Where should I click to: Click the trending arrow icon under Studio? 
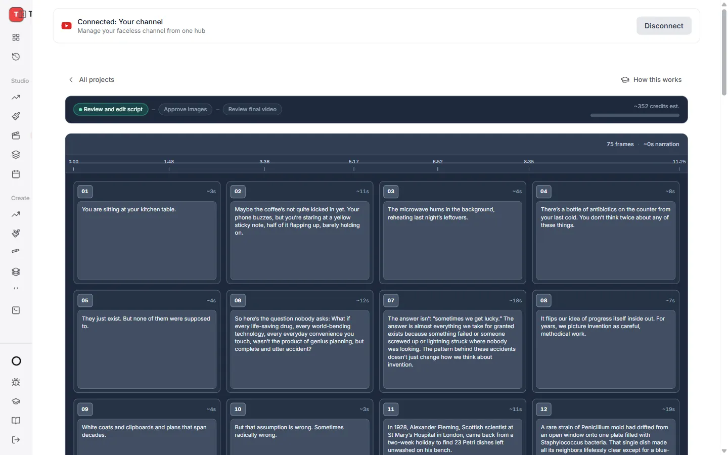point(16,97)
